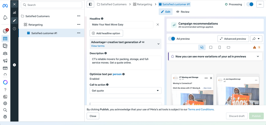Expand Advantage+ creative text generation section
The width and height of the screenshot is (266, 125).
(x=158, y=44)
